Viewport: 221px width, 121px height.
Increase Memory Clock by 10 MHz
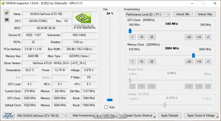tap(199, 62)
